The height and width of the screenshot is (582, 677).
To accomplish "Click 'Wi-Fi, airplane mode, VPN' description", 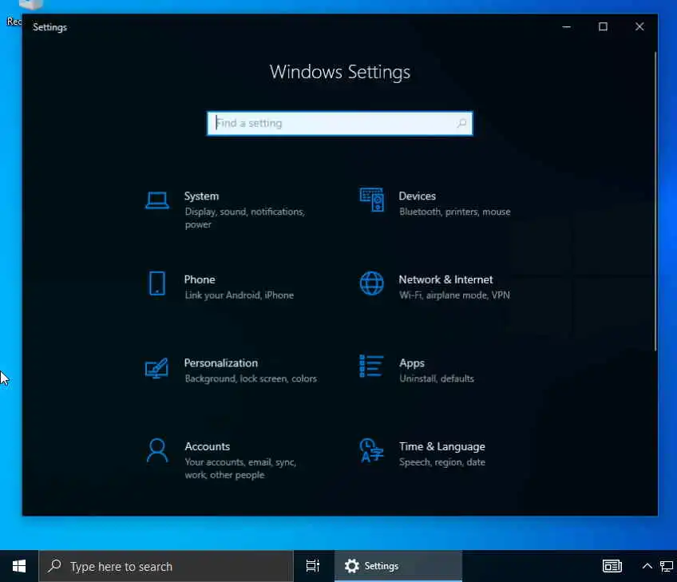I will click(x=454, y=295).
